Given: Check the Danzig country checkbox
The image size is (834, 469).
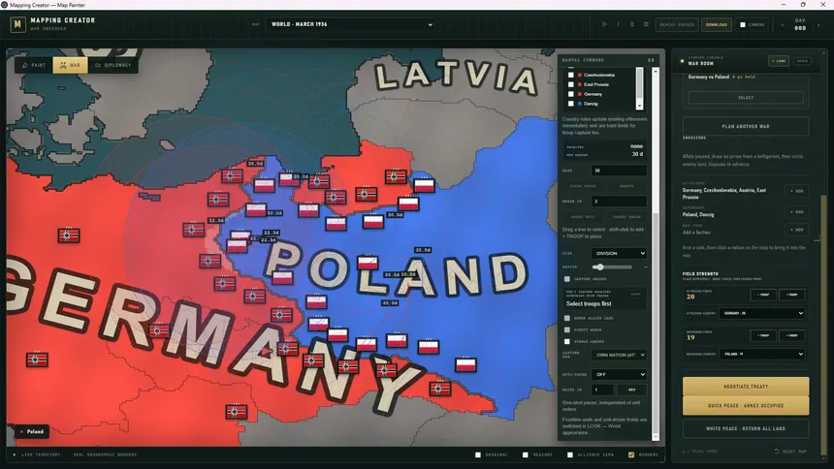Looking at the screenshot, I should point(571,104).
